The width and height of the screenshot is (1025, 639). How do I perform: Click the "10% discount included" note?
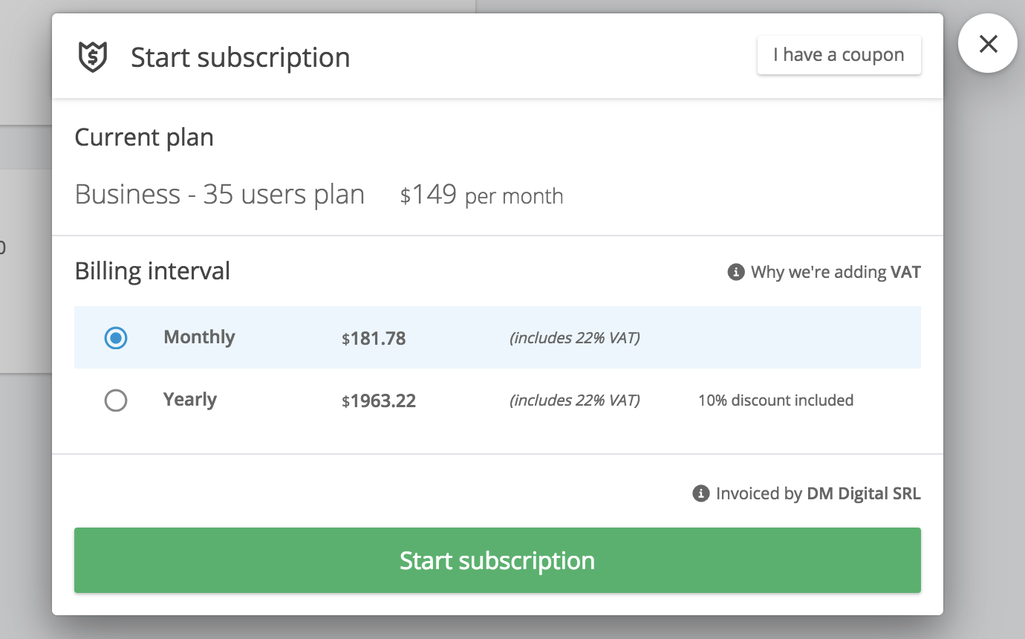tap(775, 400)
